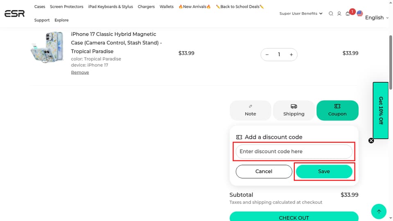393x221 pixels.
Task: Edit the quantity number field
Action: pos(279,54)
